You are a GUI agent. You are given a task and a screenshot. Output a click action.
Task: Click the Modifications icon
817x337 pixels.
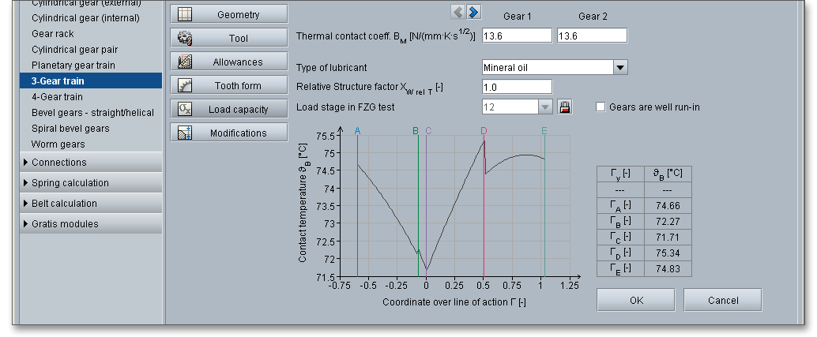185,133
